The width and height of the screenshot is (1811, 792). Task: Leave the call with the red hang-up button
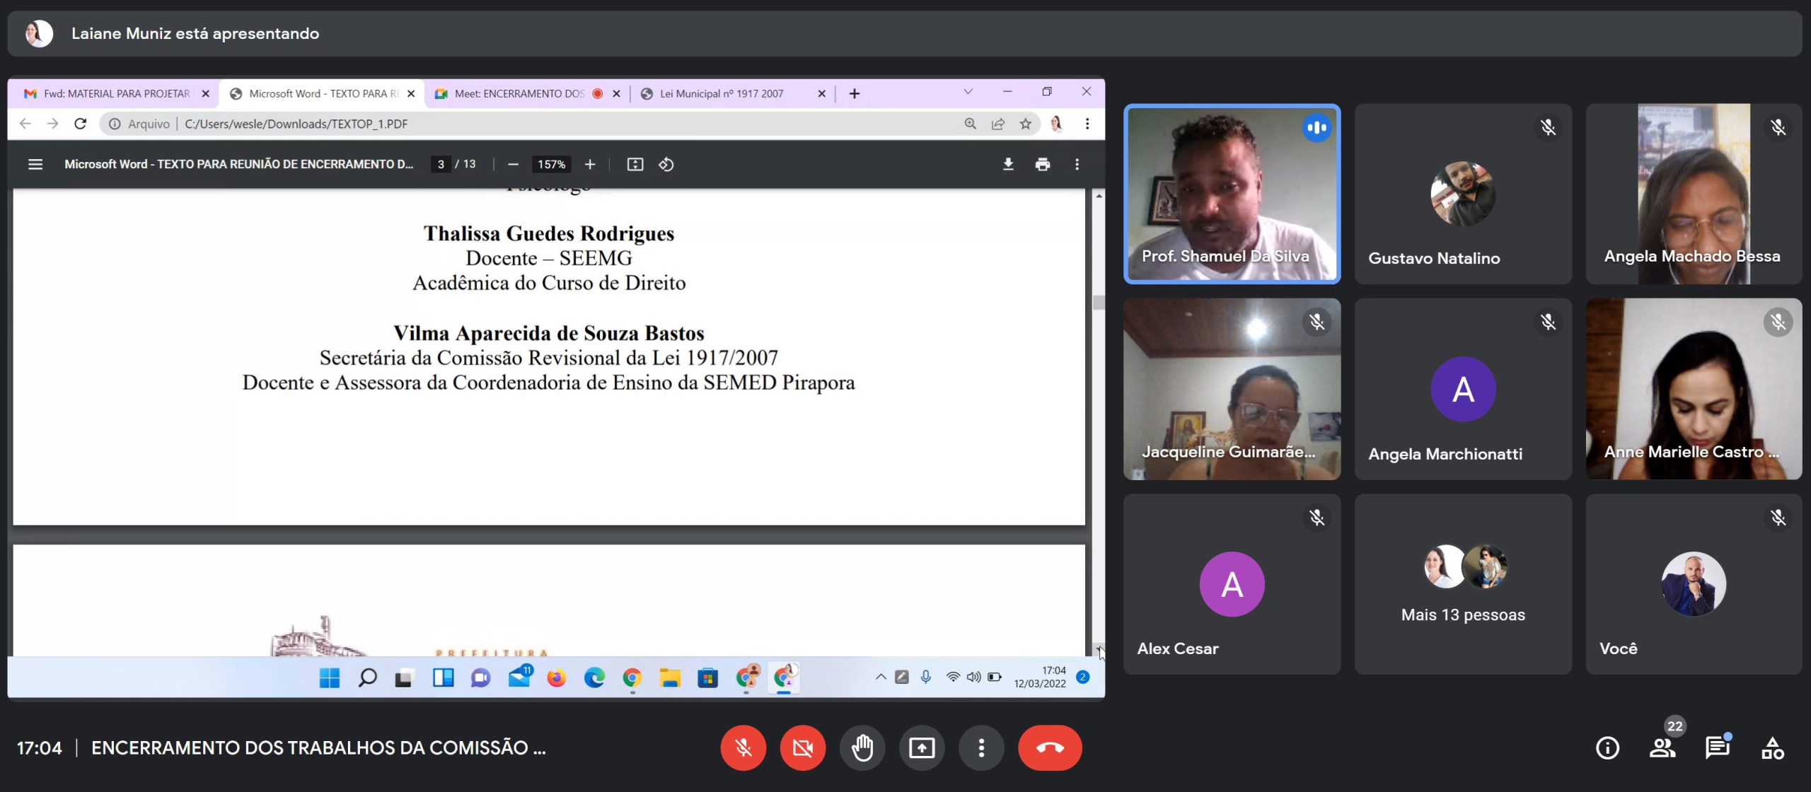(1050, 747)
